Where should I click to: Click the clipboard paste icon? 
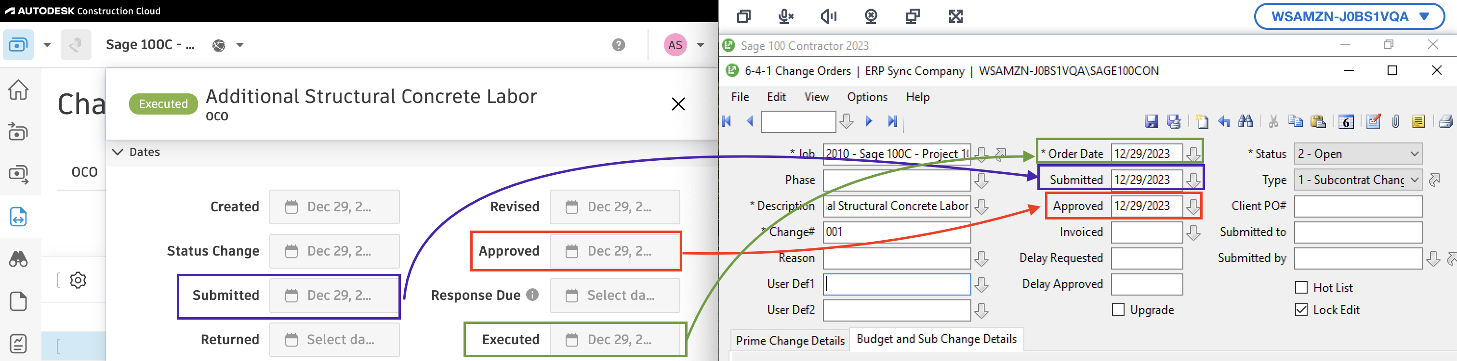click(x=1318, y=121)
